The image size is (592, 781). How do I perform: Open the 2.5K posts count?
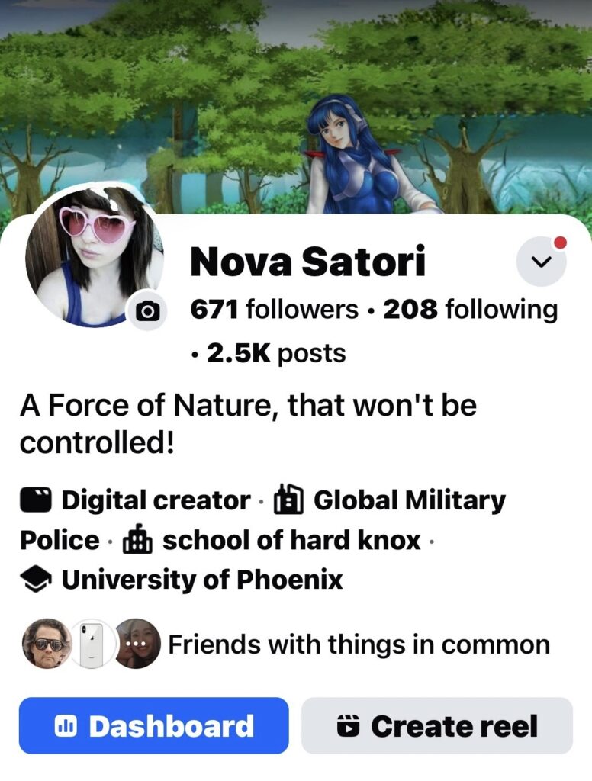[x=276, y=353]
